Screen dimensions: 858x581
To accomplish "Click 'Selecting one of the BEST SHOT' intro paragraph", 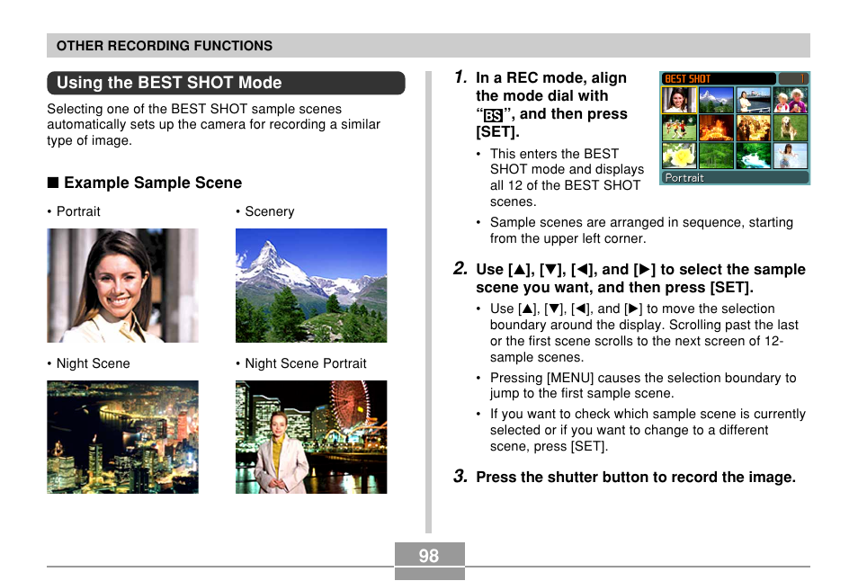I will [x=213, y=124].
